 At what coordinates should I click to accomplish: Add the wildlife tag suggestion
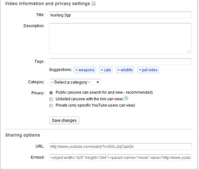pos(125,70)
